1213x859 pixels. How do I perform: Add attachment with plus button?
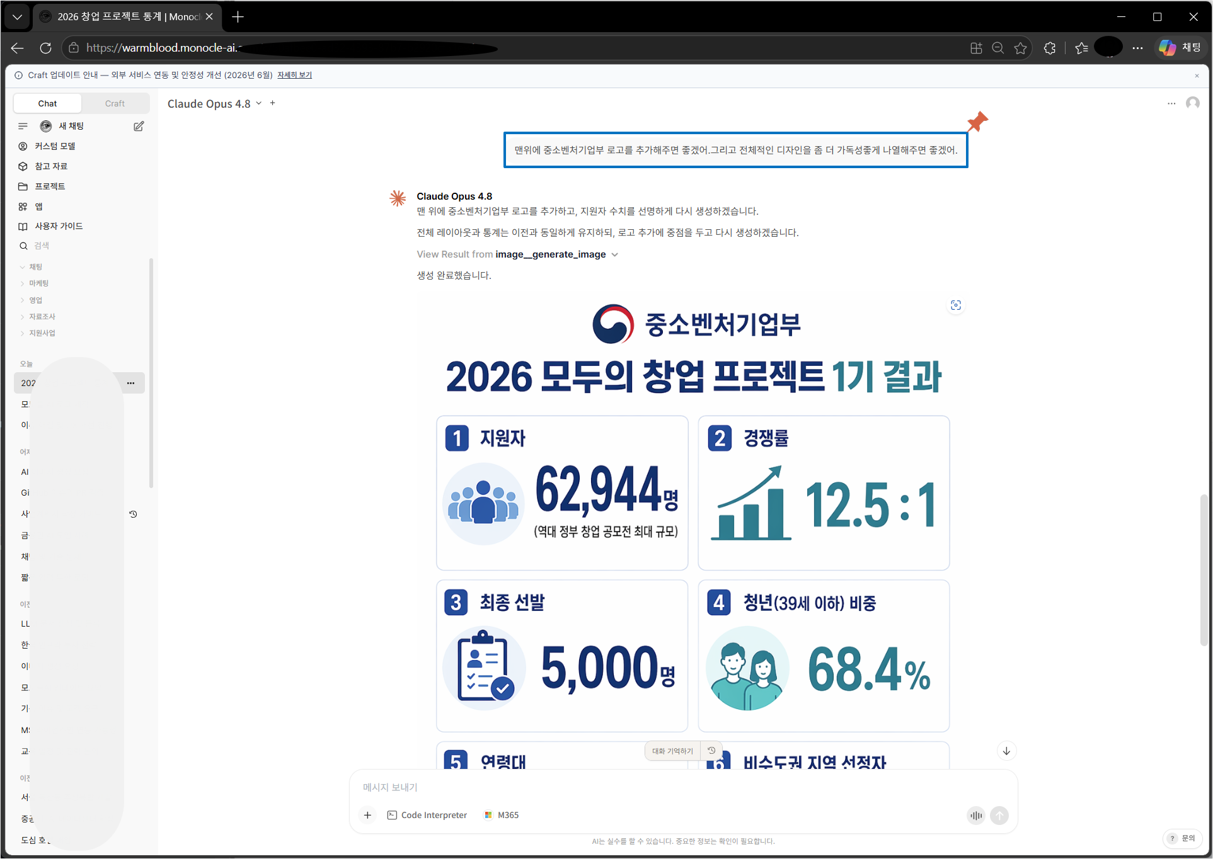tap(367, 815)
